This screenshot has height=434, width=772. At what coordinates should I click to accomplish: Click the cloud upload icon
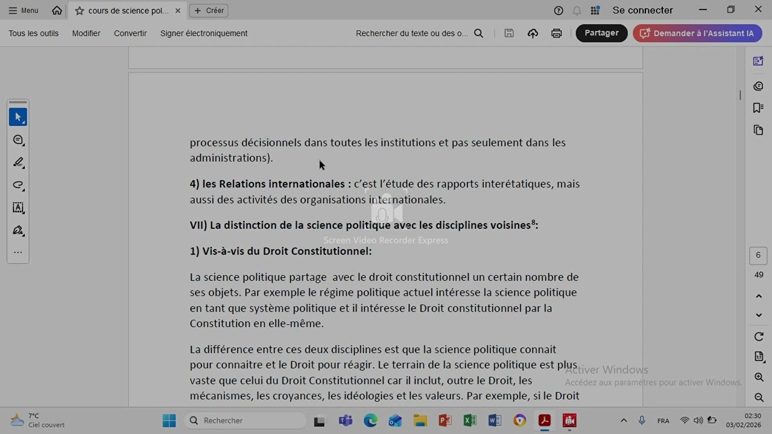click(x=533, y=33)
